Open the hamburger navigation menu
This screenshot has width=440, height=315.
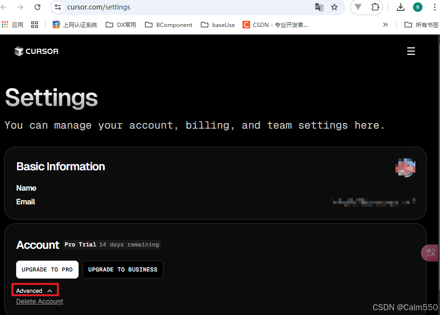(411, 51)
